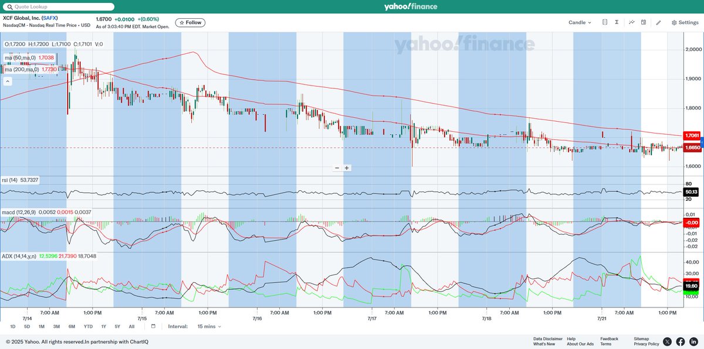Click the 7/16 date label on time axis
704x349 pixels.
[x=256, y=319]
